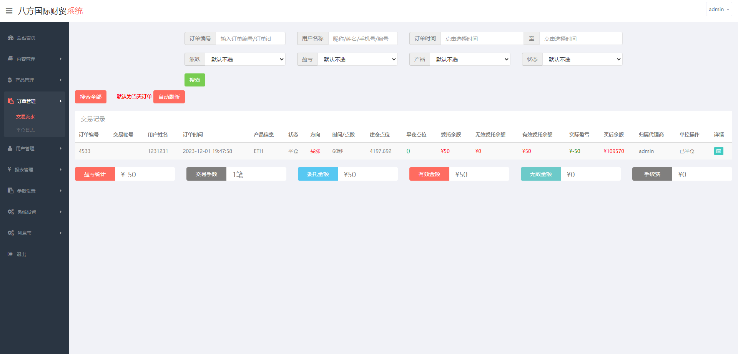This screenshot has height=354, width=738.
Task: Click the 实际盈亏 column header
Action: (x=579, y=135)
